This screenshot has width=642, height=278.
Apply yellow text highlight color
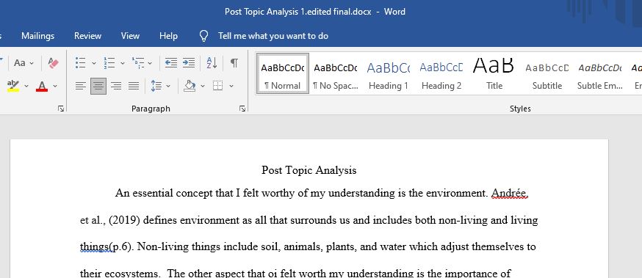pyautogui.click(x=13, y=86)
